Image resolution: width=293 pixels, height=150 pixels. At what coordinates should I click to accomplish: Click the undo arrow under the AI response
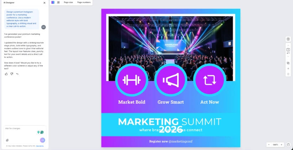point(17,74)
